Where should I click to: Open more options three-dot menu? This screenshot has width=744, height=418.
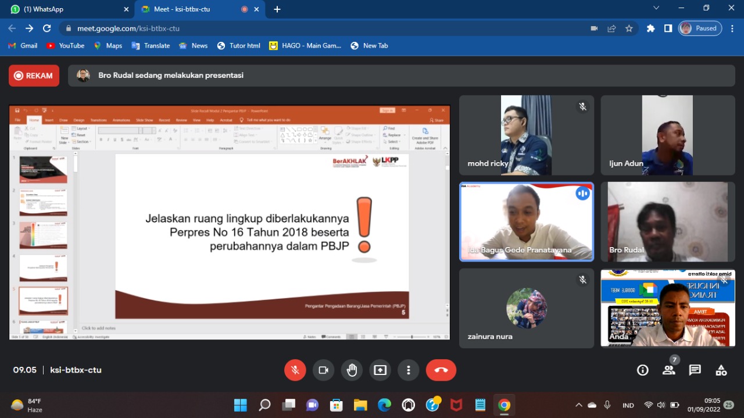click(409, 370)
